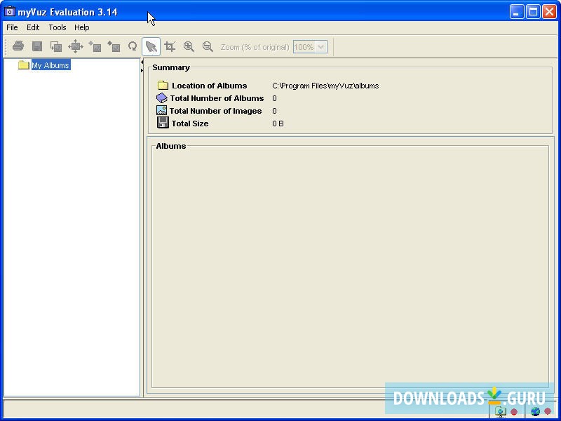Collapse left pane using the left divider arrow
The height and width of the screenshot is (421, 561).
(x=142, y=62)
